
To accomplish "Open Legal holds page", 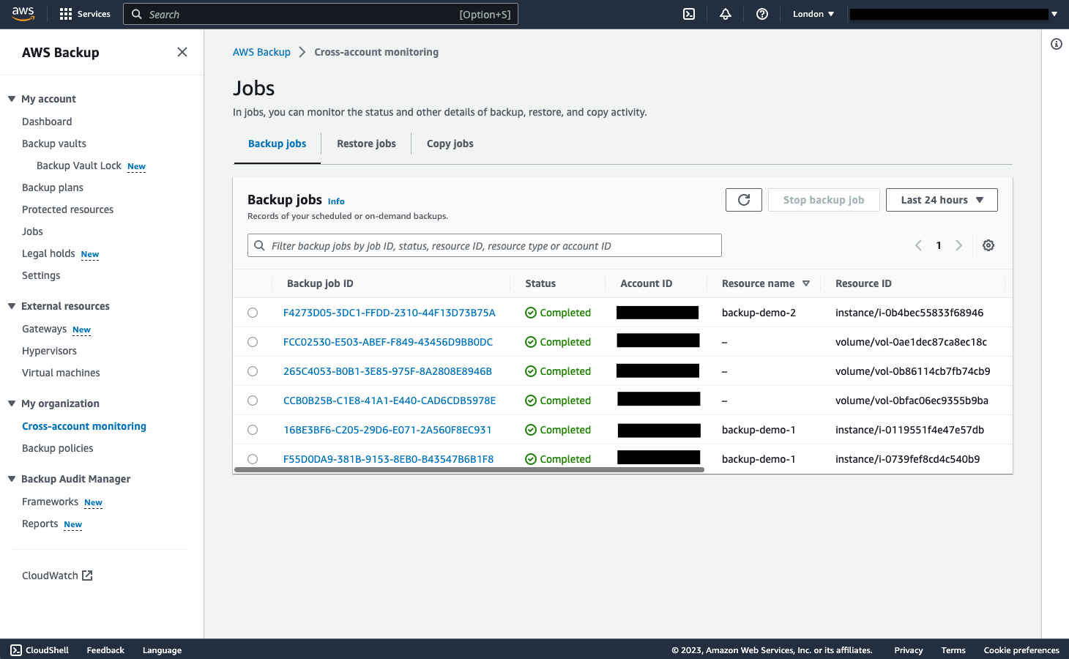I will [48, 253].
